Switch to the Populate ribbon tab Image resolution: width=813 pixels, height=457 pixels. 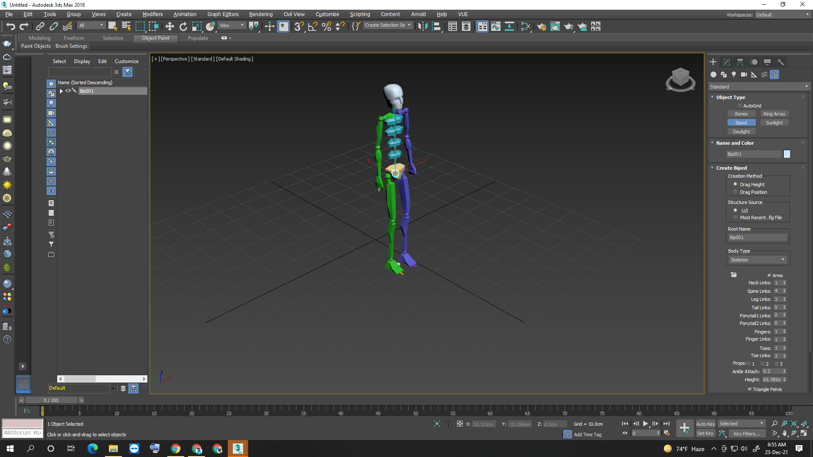(198, 38)
